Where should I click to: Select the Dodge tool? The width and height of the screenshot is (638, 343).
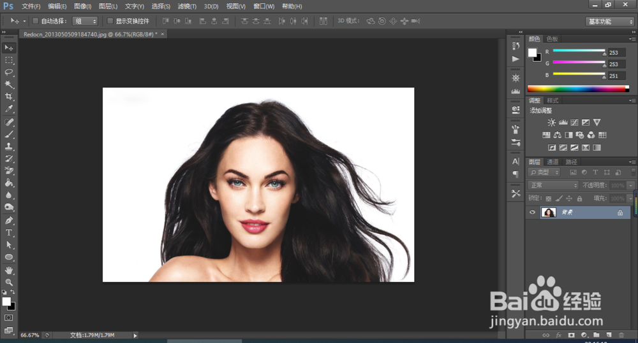9,207
